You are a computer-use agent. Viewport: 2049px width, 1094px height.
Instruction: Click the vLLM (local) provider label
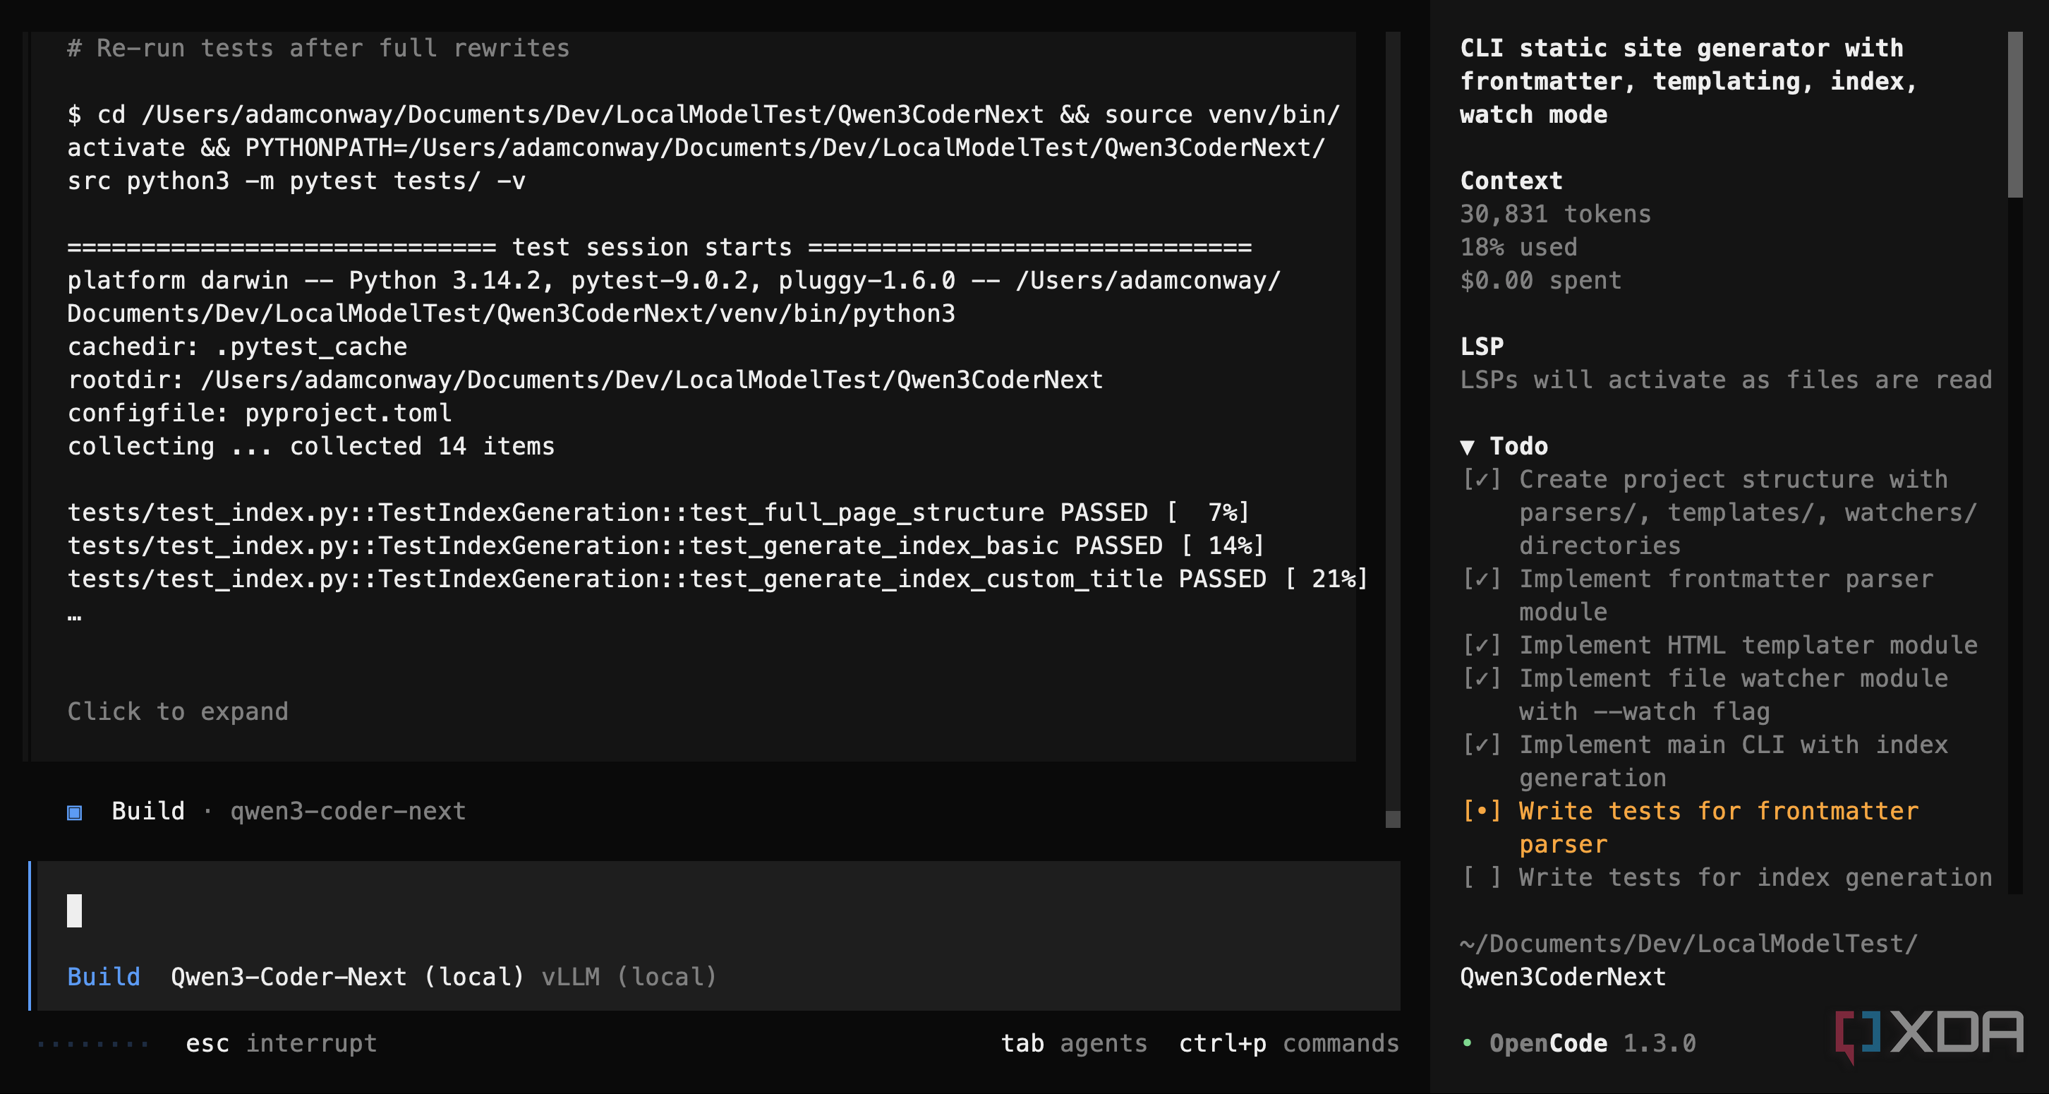click(x=629, y=977)
